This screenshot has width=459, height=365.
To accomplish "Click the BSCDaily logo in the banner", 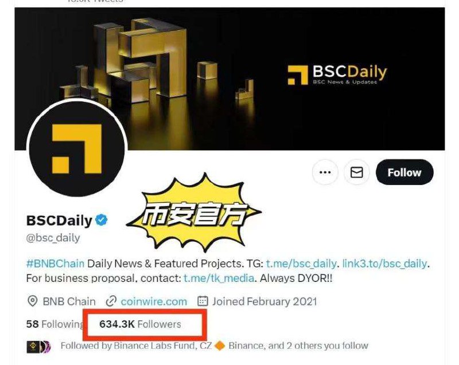I will click(x=337, y=75).
